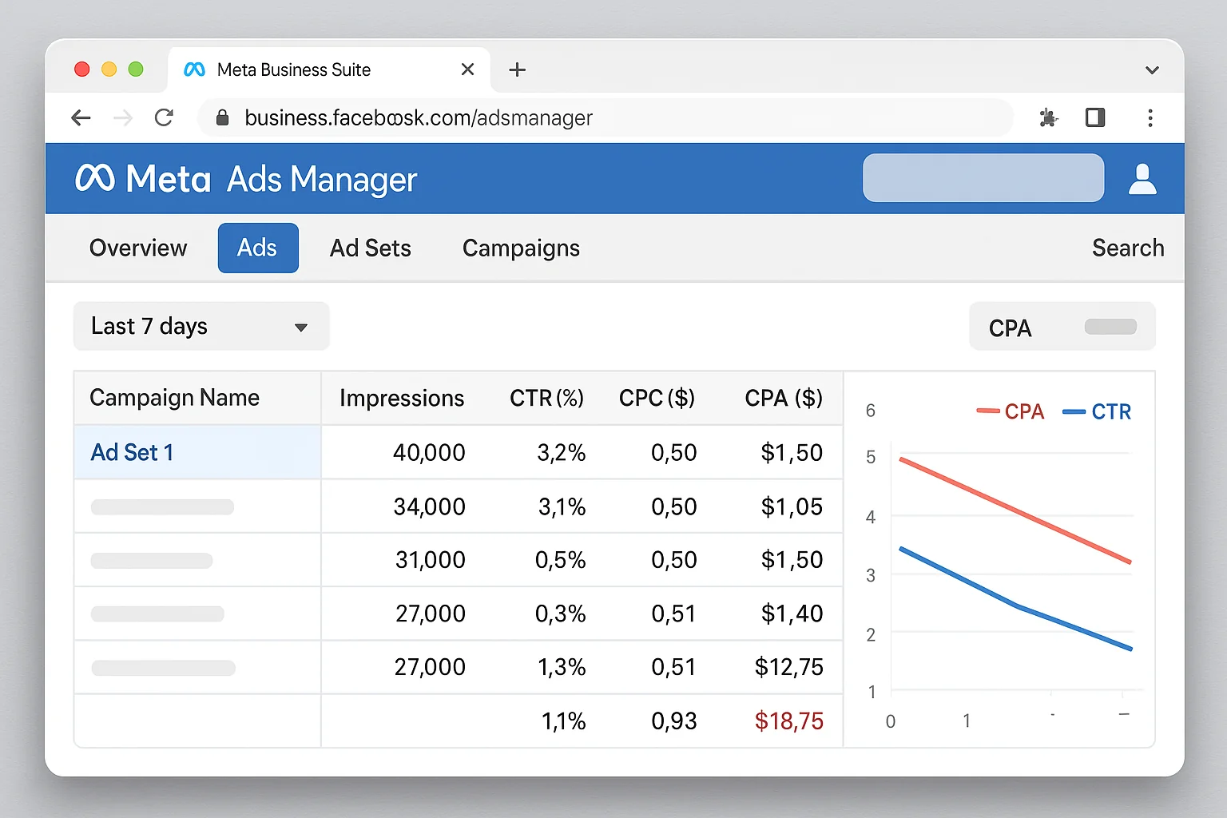Click the back navigation arrow
Image resolution: width=1227 pixels, height=818 pixels.
coord(81,117)
